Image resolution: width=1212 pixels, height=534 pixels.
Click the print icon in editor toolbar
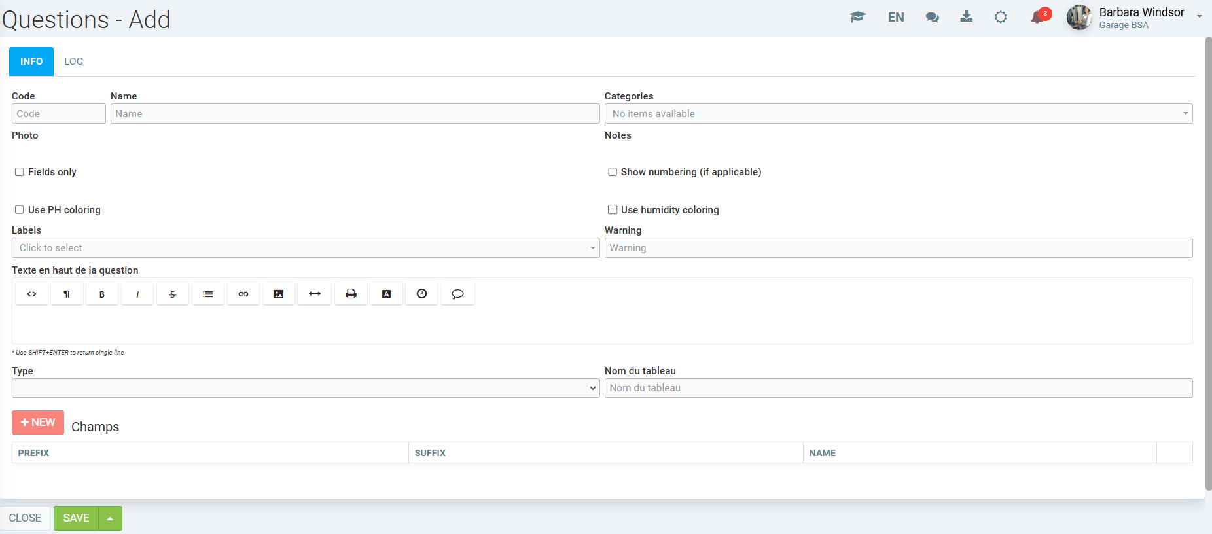pyautogui.click(x=351, y=294)
